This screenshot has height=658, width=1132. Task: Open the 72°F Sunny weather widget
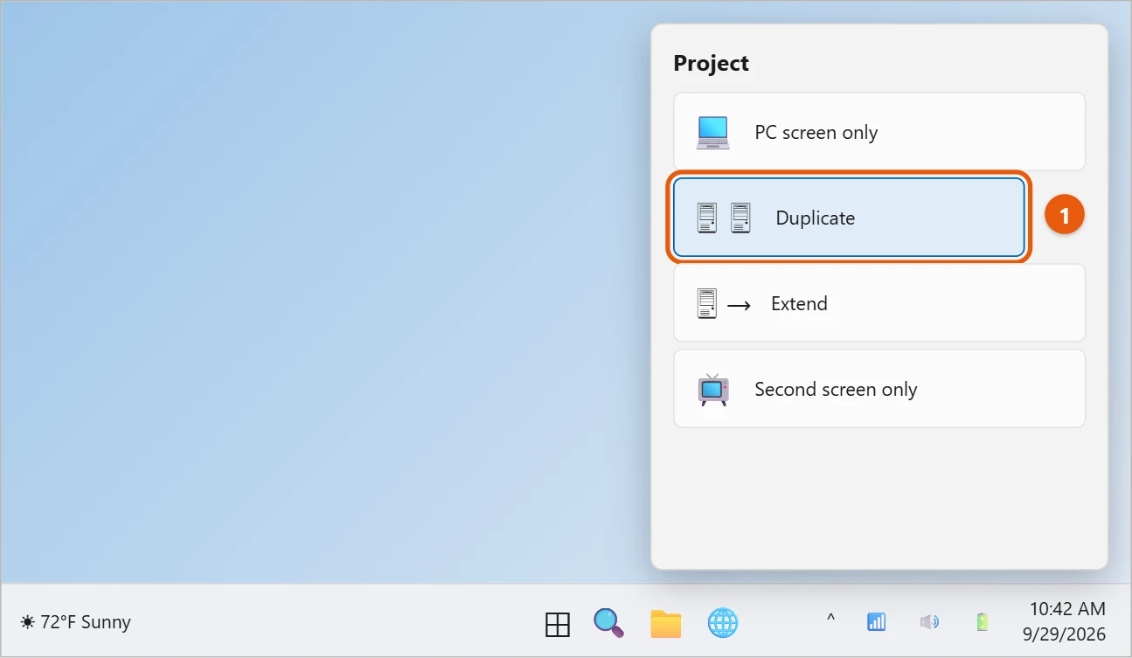click(x=75, y=622)
